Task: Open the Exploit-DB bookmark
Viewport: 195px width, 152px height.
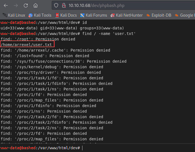Action: click(160, 15)
